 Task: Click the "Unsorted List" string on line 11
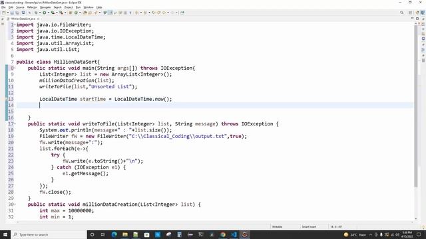tap(110, 87)
